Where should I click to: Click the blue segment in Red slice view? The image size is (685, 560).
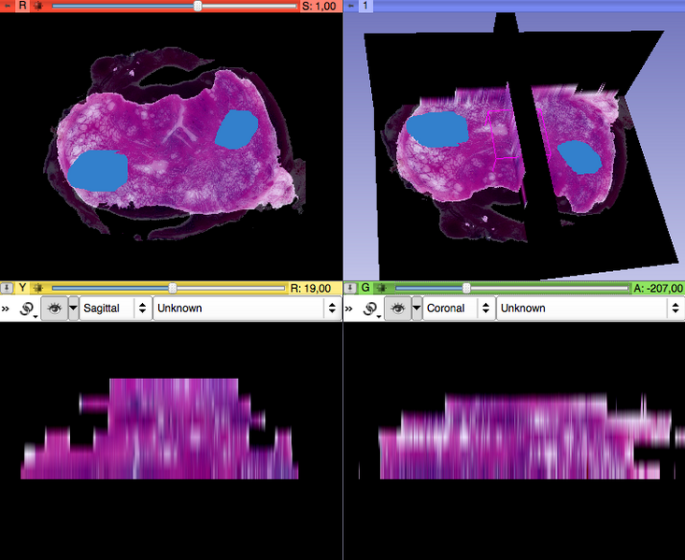(x=97, y=171)
